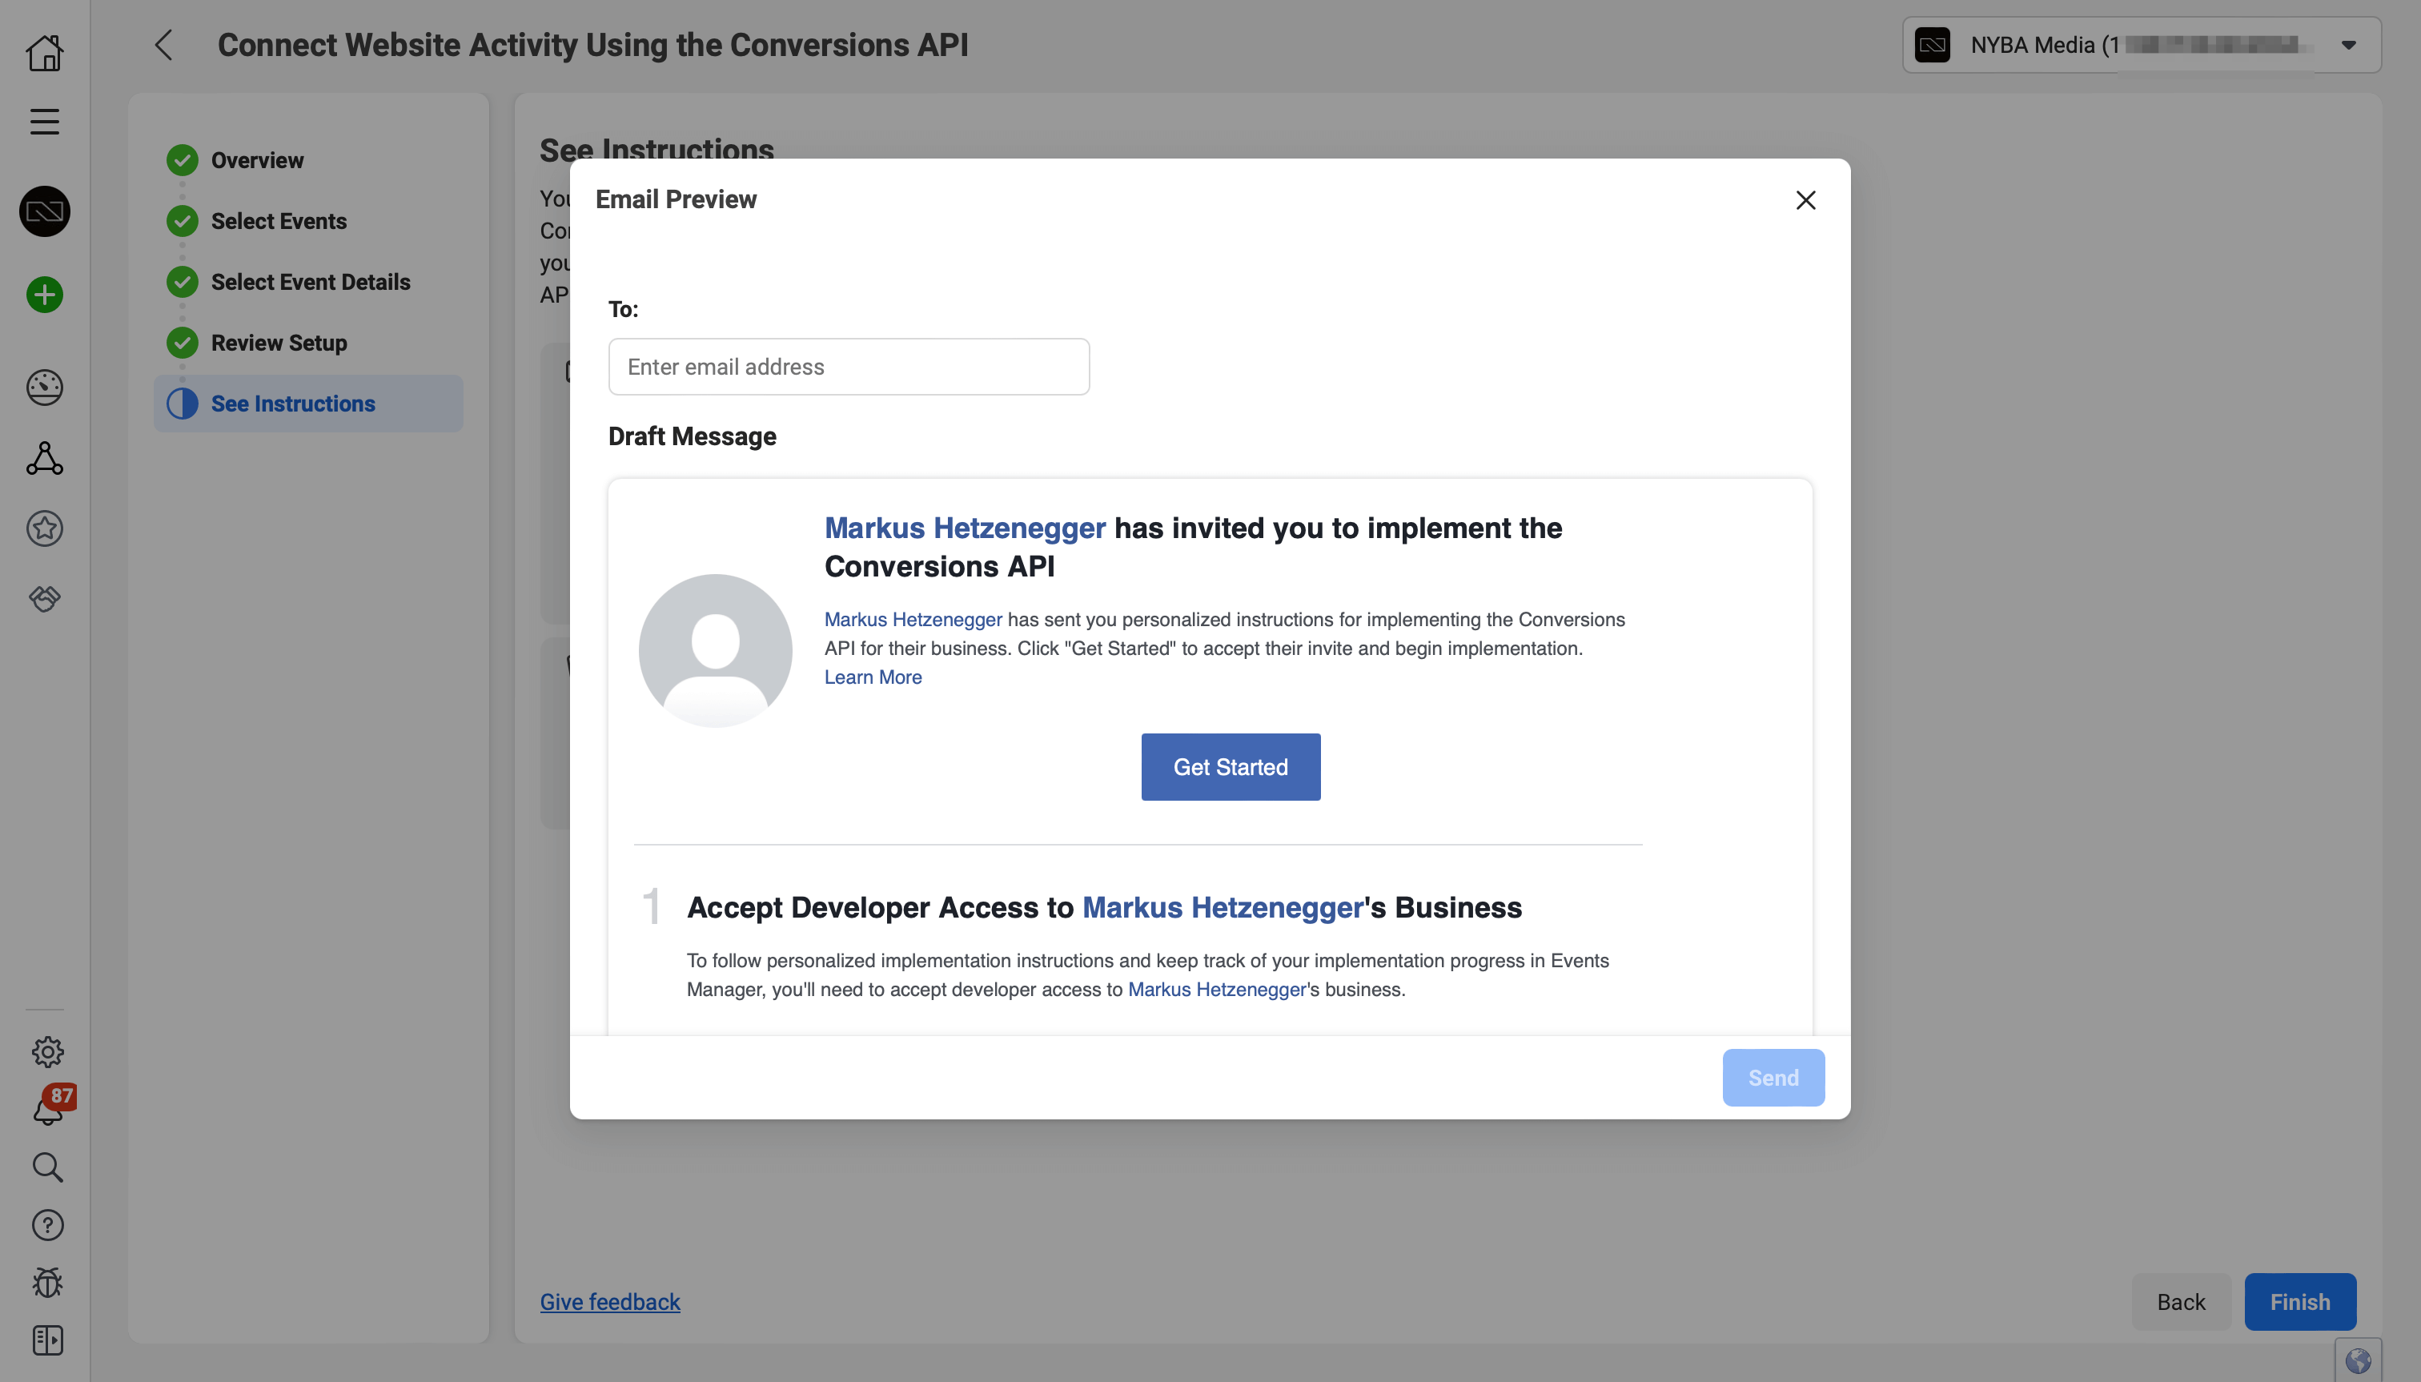Open the Give feedback link

click(610, 1302)
